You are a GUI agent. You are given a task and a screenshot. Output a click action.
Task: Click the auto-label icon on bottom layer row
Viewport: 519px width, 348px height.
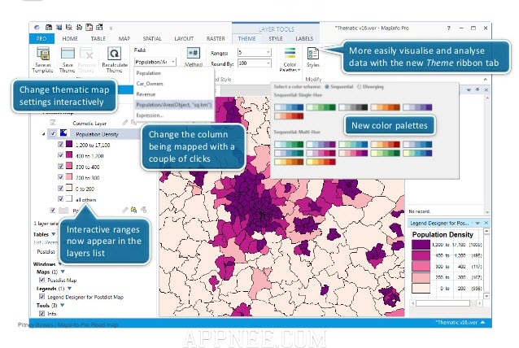point(144,210)
